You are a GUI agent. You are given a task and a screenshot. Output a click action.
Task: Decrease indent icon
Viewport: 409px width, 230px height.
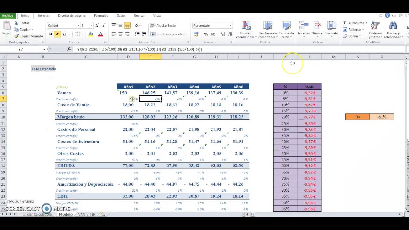coord(137,34)
